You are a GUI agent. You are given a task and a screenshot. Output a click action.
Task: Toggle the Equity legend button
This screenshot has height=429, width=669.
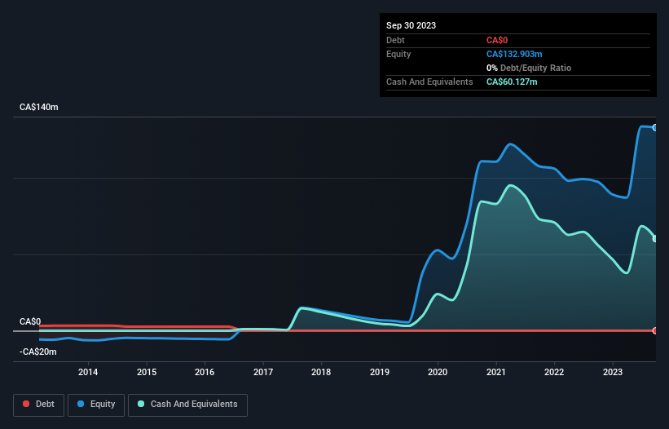[96, 405]
